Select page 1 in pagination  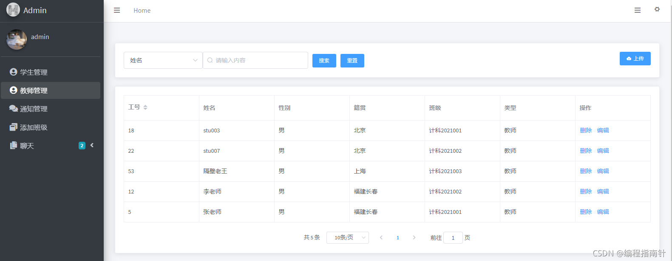(398, 238)
